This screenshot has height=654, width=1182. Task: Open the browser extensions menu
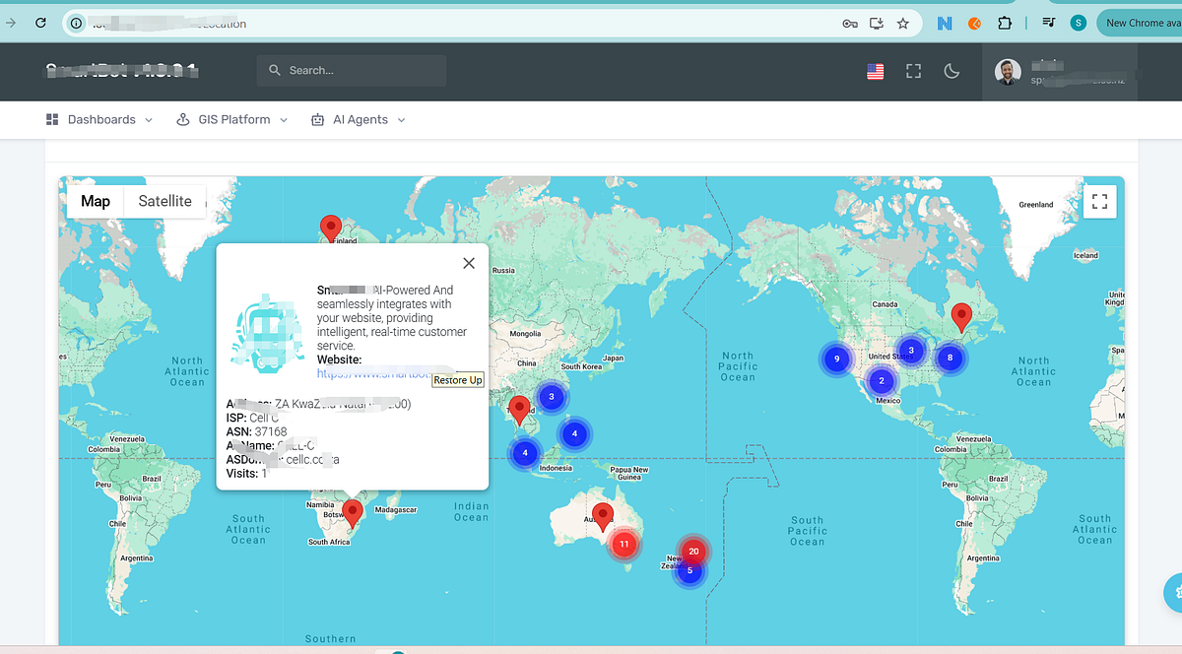[1006, 22]
